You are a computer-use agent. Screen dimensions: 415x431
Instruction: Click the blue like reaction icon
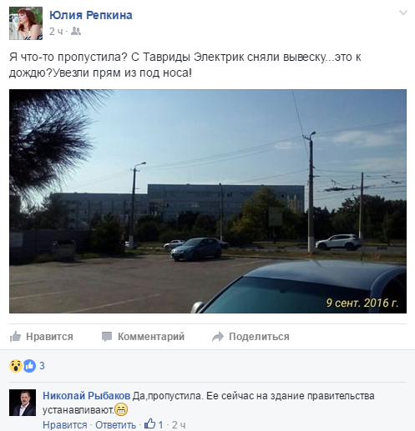(29, 366)
